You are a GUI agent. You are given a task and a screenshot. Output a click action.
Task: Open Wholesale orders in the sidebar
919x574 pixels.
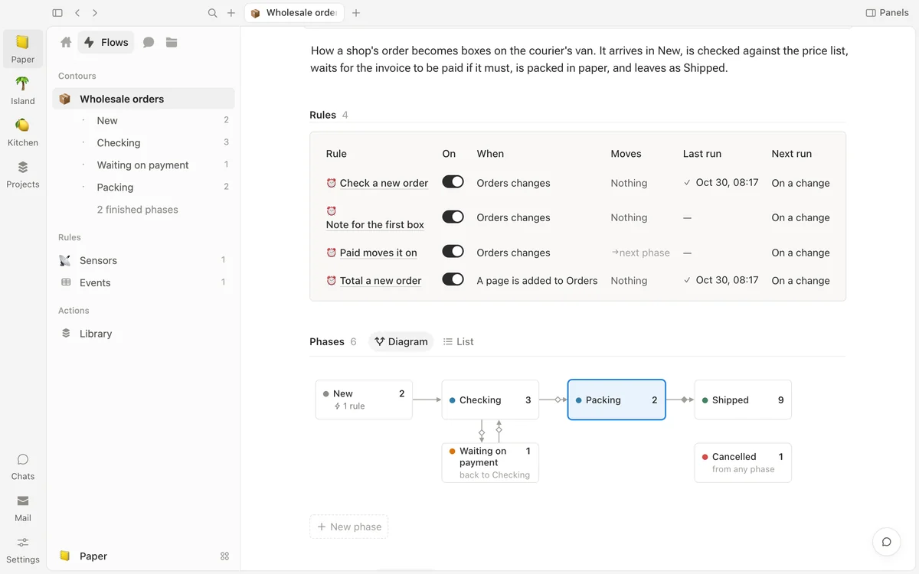click(143, 99)
